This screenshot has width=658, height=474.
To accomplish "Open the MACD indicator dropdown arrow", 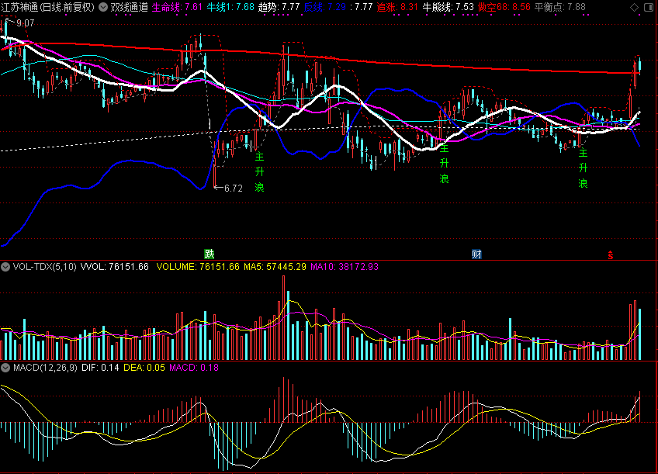I will (x=6, y=367).
